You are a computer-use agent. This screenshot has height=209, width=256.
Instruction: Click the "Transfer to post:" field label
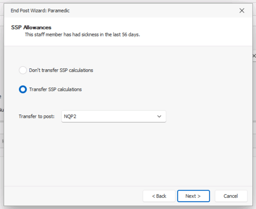point(37,116)
